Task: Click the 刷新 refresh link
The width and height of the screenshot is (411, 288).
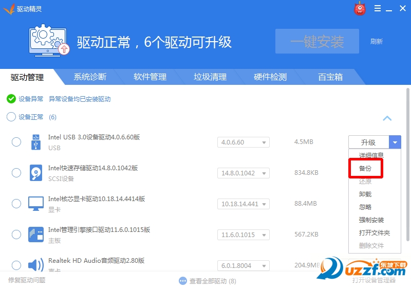Action: 377,41
